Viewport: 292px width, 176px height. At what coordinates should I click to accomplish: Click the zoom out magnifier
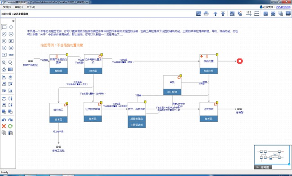tap(10, 63)
